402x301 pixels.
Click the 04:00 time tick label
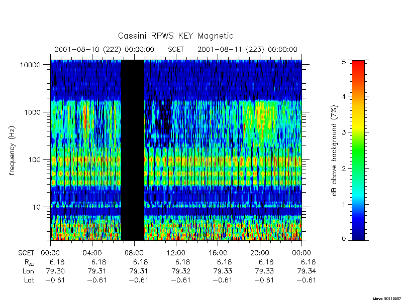[x=92, y=253]
